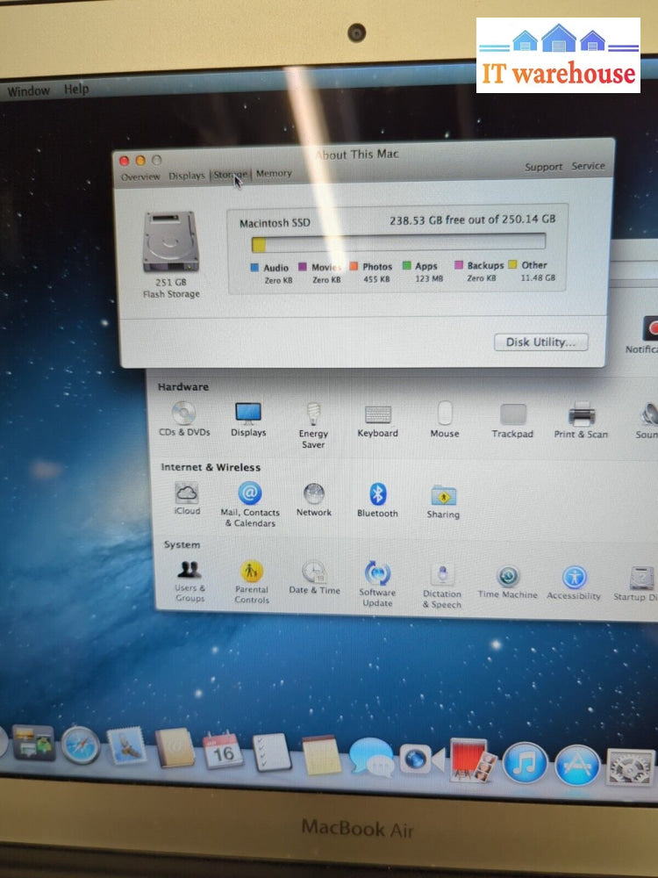Click the Disk Utility button
The width and height of the screenshot is (658, 878).
[540, 342]
